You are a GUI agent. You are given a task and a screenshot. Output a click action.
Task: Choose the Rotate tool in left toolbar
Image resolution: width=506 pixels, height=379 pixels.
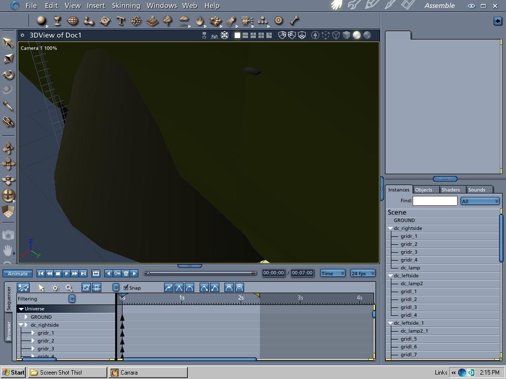[x=8, y=75]
